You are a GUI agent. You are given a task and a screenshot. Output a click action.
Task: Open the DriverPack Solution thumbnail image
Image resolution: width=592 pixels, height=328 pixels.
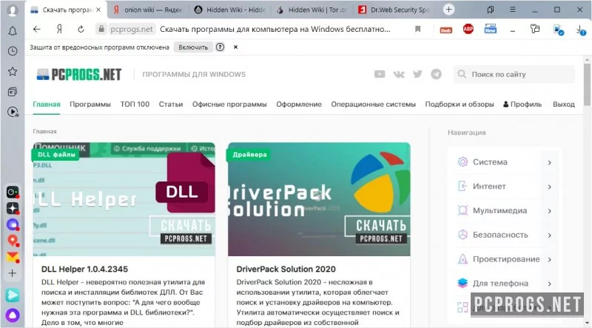coord(319,199)
